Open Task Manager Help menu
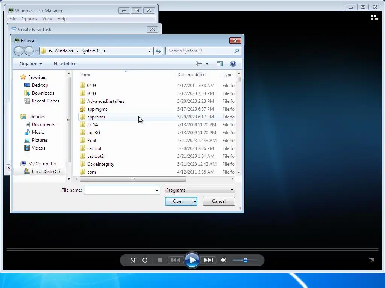Screen dimensions: 385x288 click(62, 19)
